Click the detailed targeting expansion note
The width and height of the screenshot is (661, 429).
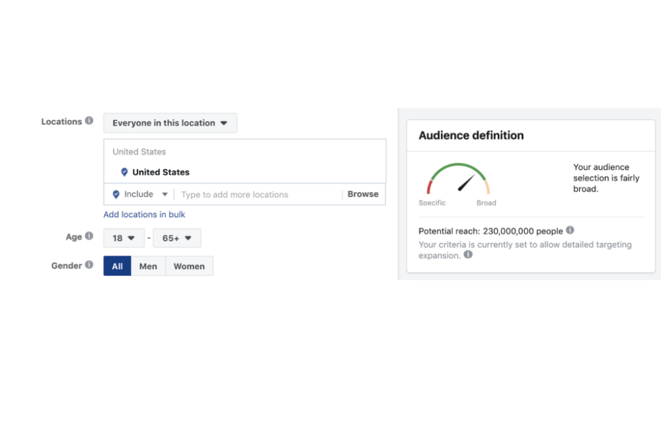click(525, 250)
